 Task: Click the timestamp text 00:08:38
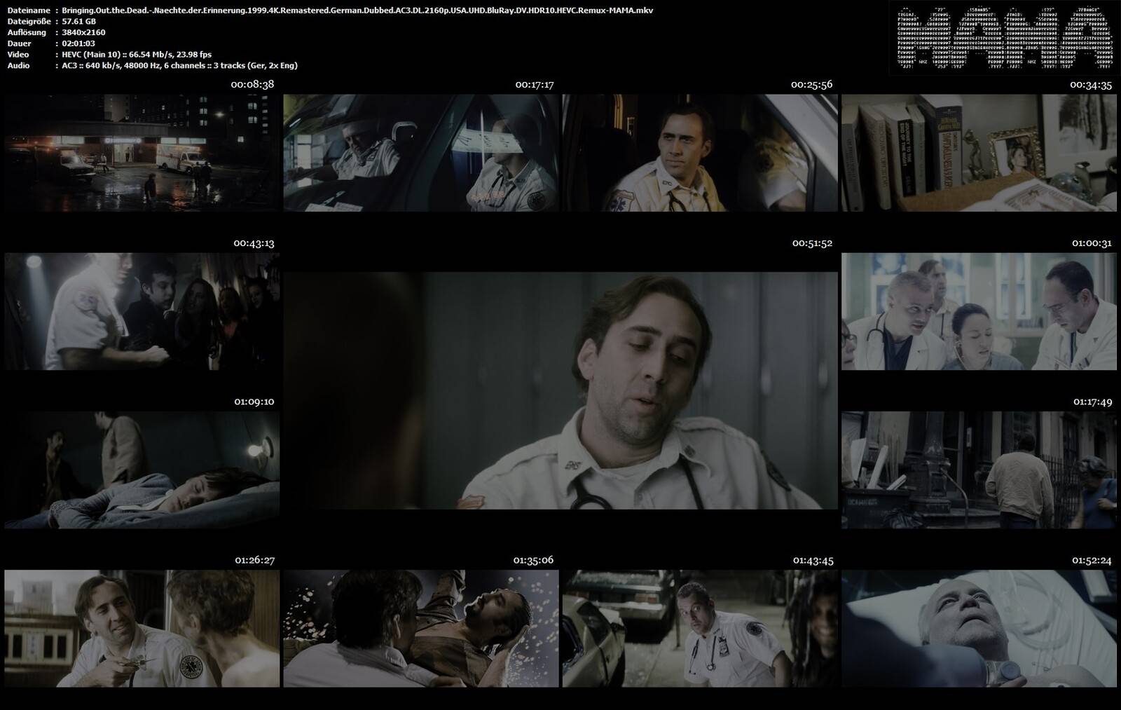(x=252, y=85)
